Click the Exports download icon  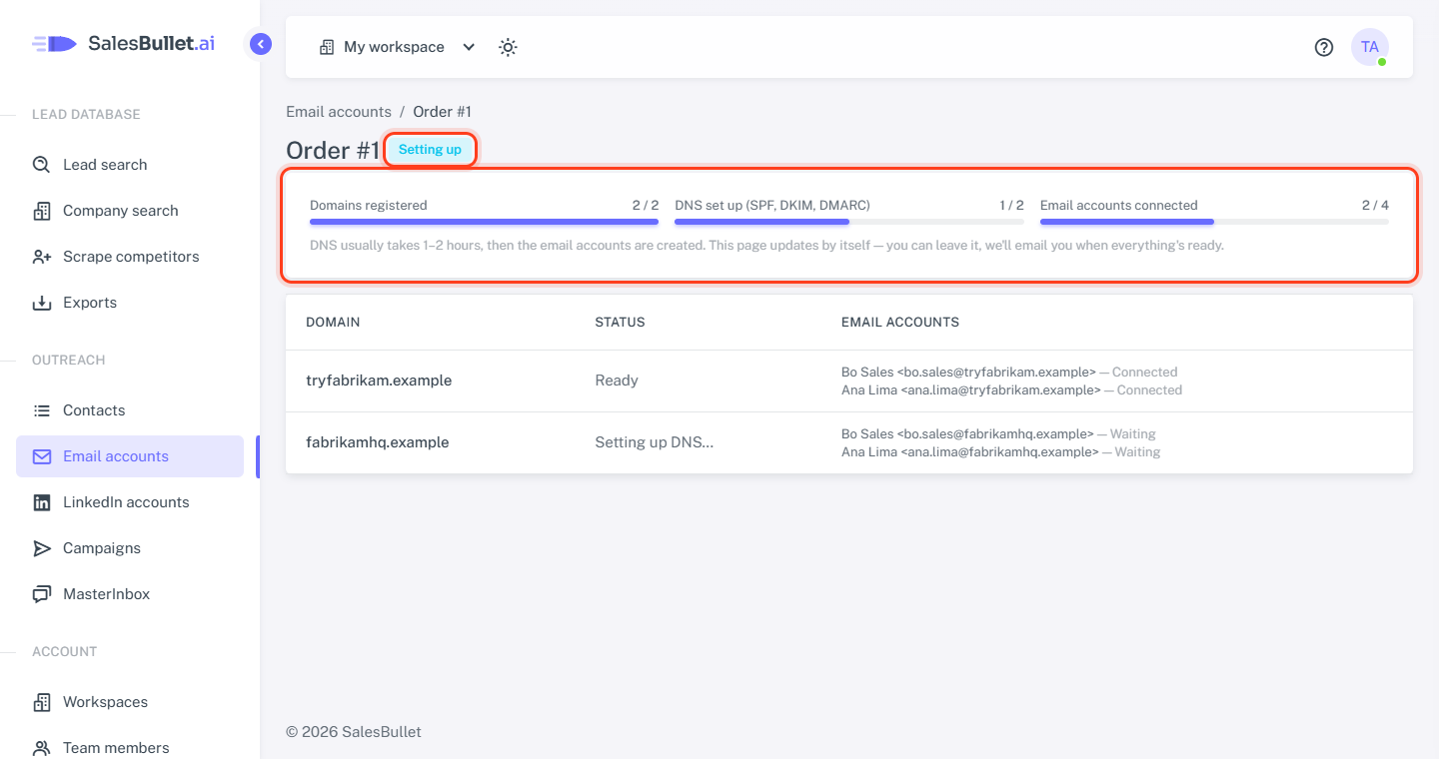point(41,303)
